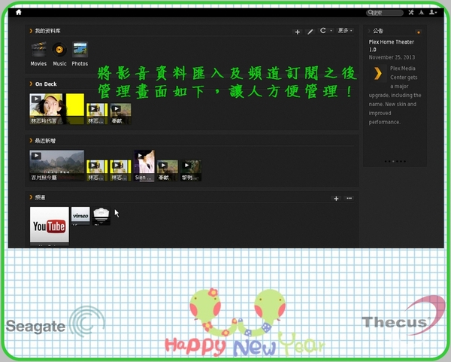Play the 林志... item in On Deck
Viewport: 451px width, 362px height.
[x=97, y=114]
